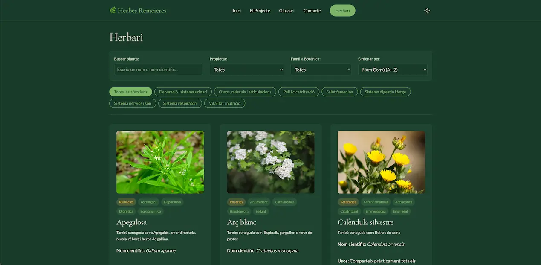Image resolution: width=541 pixels, height=265 pixels.
Task: Enable the Salut femenina filter
Action: [340, 92]
